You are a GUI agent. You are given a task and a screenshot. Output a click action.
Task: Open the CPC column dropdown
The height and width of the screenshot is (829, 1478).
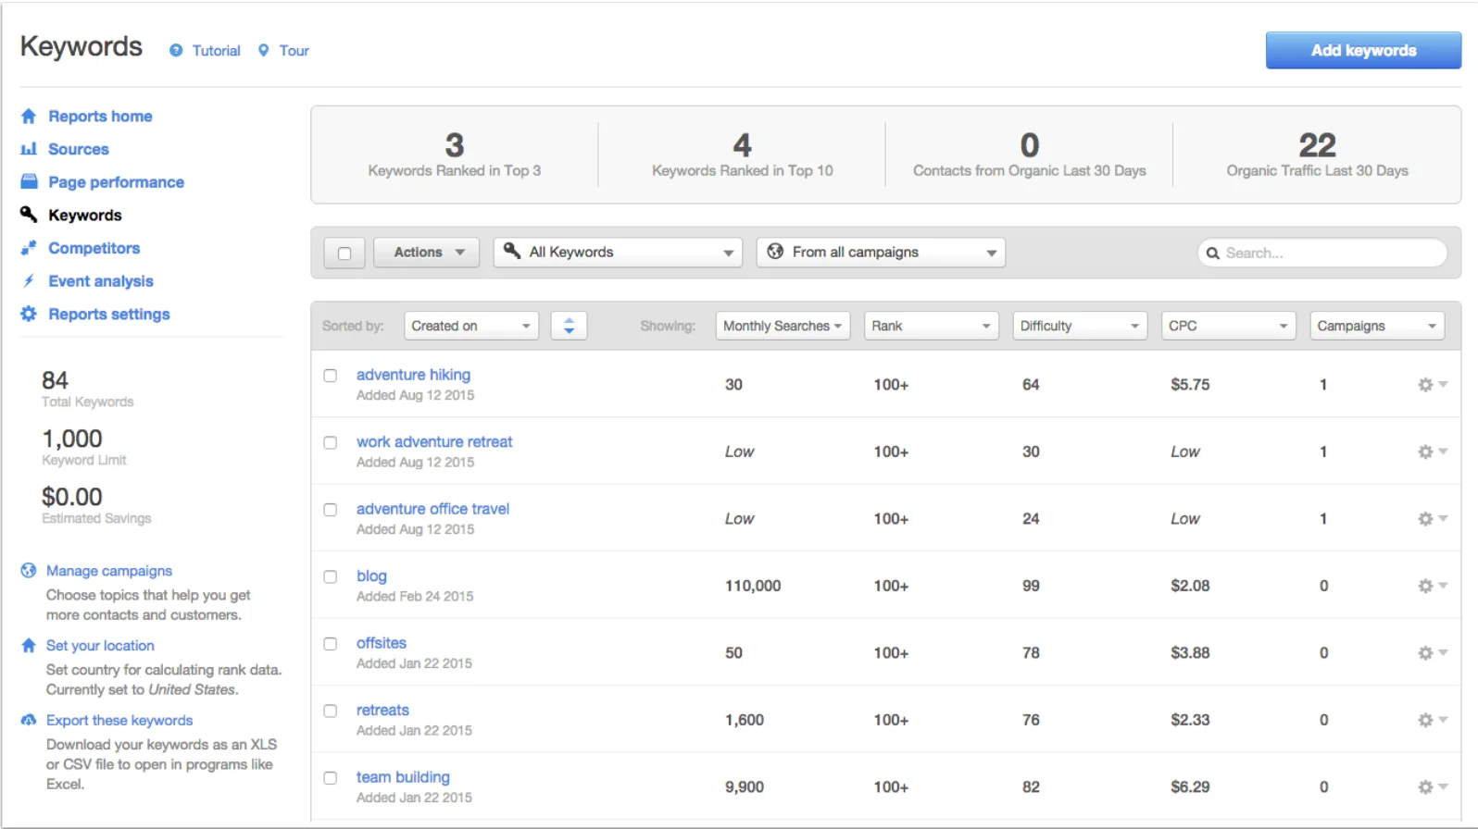[1228, 326]
